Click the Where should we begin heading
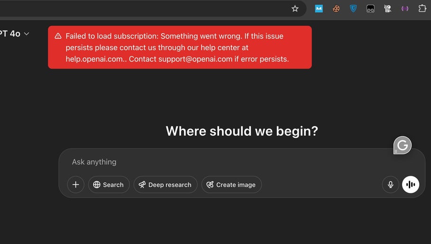The width and height of the screenshot is (431, 244). point(242,131)
